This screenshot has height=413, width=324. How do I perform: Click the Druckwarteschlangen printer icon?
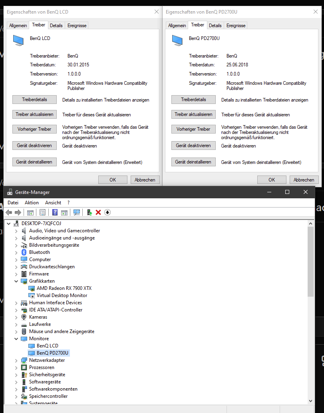tap(24, 267)
